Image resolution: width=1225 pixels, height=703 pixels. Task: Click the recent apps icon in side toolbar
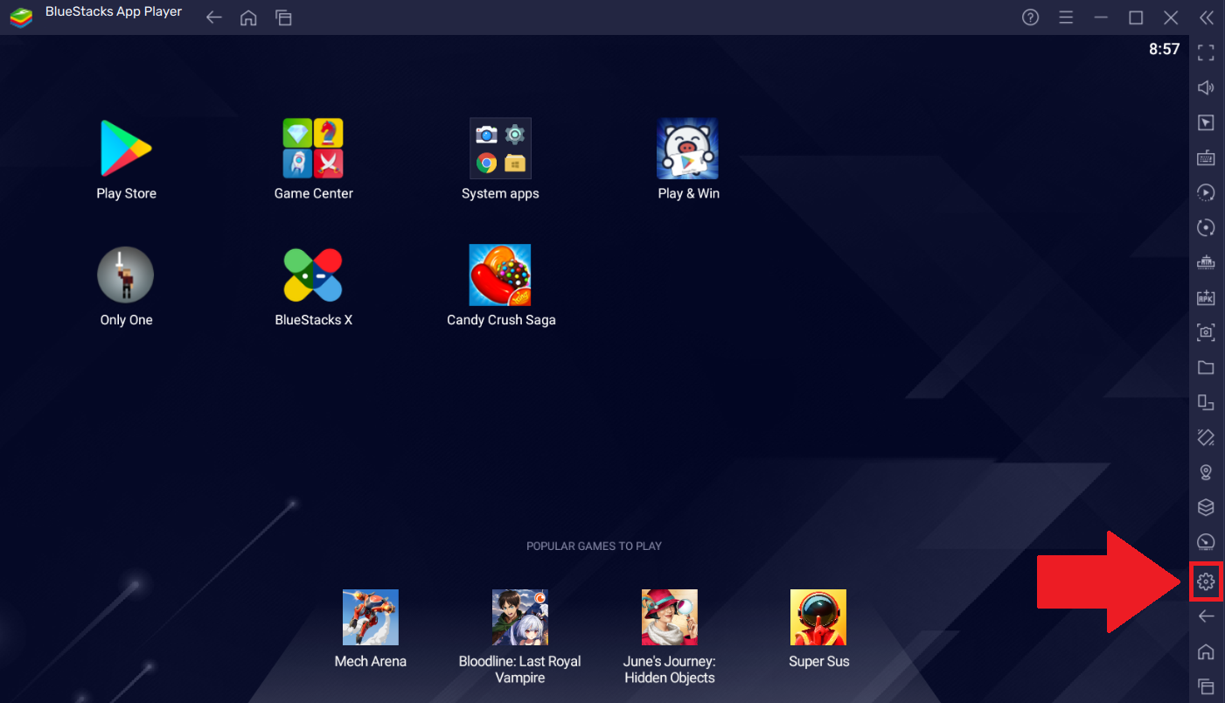click(1206, 686)
